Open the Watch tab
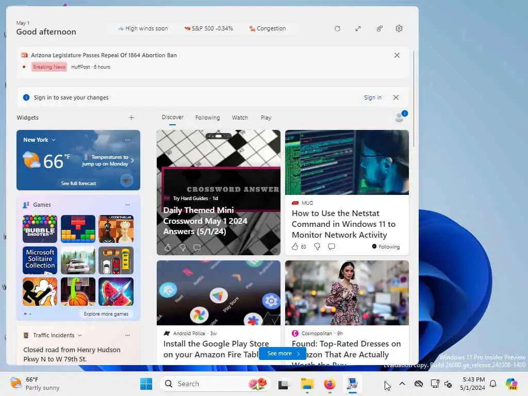 240,118
